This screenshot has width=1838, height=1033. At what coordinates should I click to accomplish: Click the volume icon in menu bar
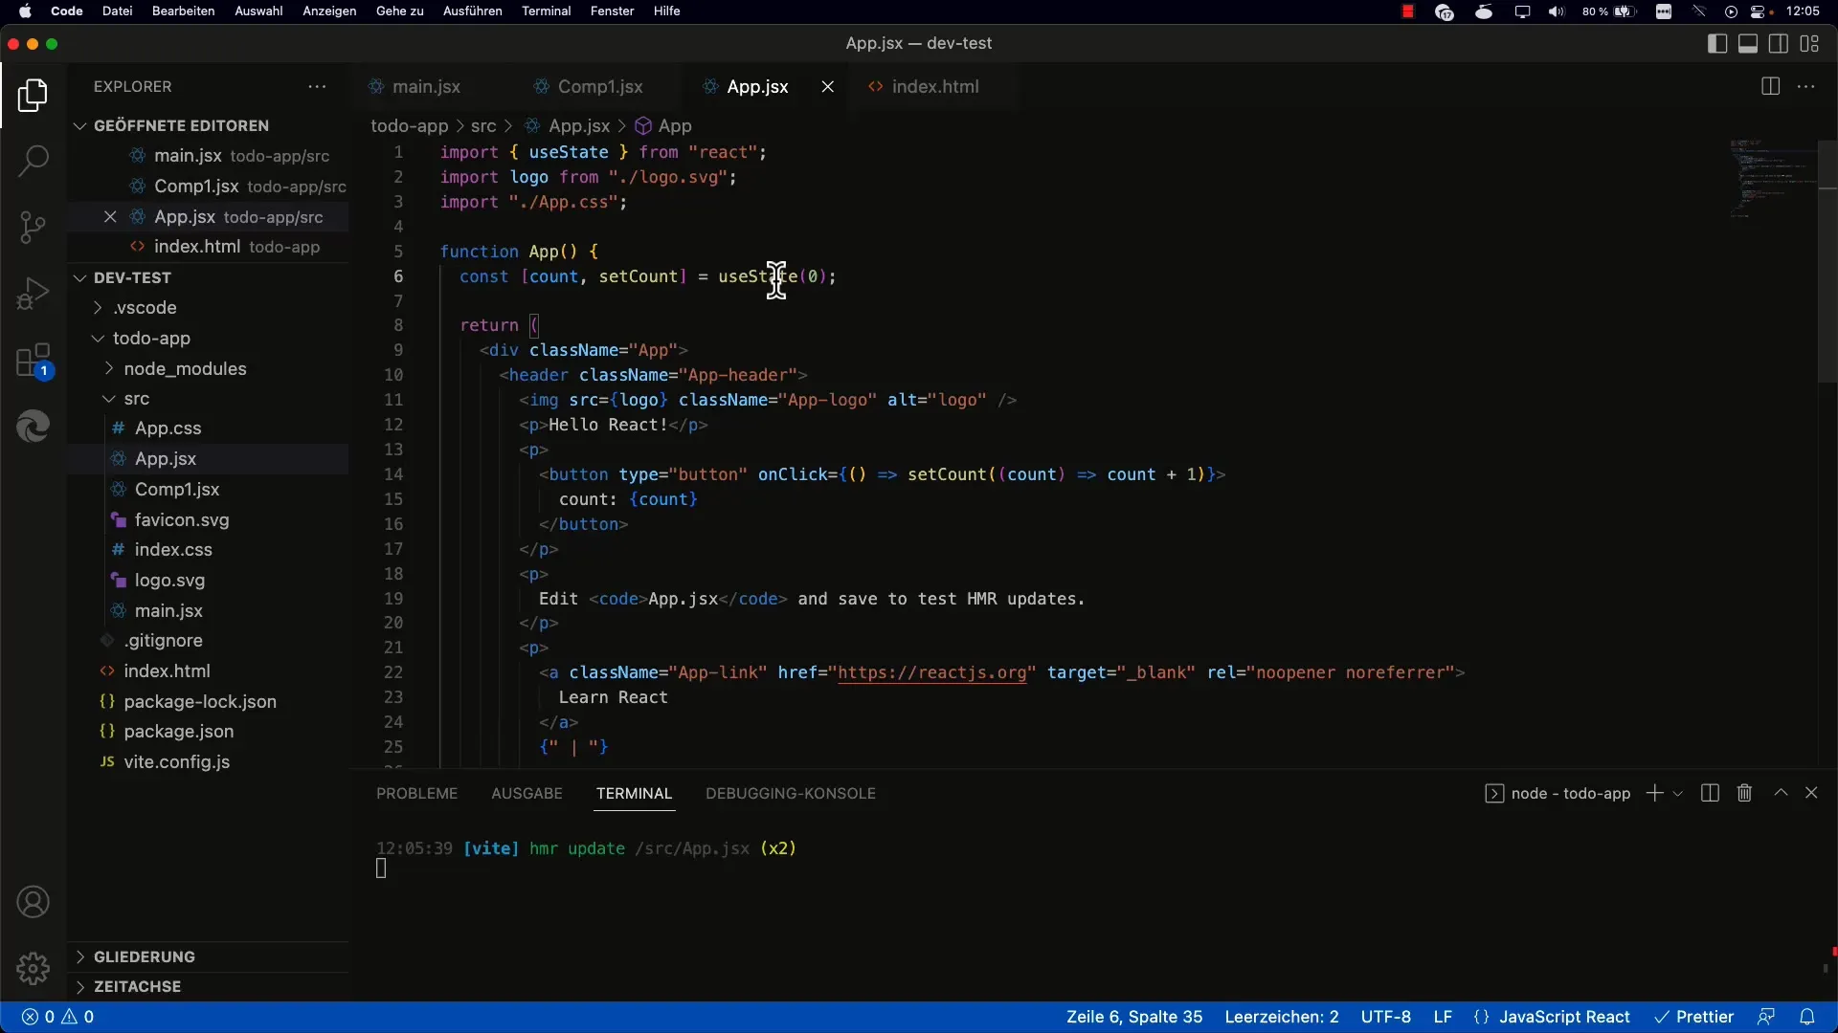pos(1557,11)
